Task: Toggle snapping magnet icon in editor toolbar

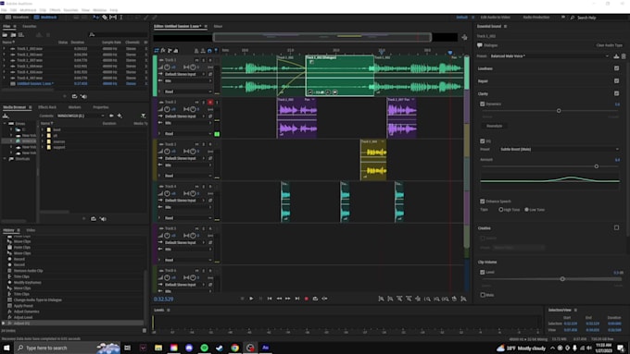Action: tap(209, 51)
